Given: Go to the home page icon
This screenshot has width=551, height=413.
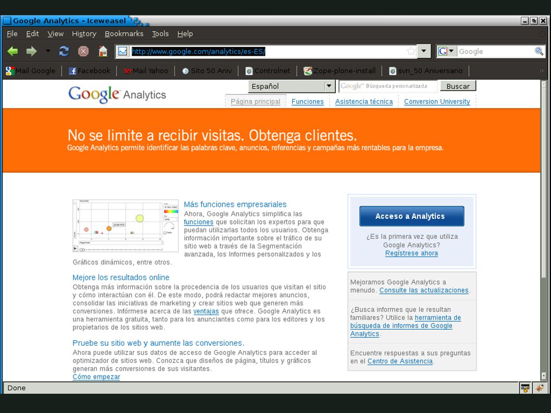Looking at the screenshot, I should click(x=103, y=52).
